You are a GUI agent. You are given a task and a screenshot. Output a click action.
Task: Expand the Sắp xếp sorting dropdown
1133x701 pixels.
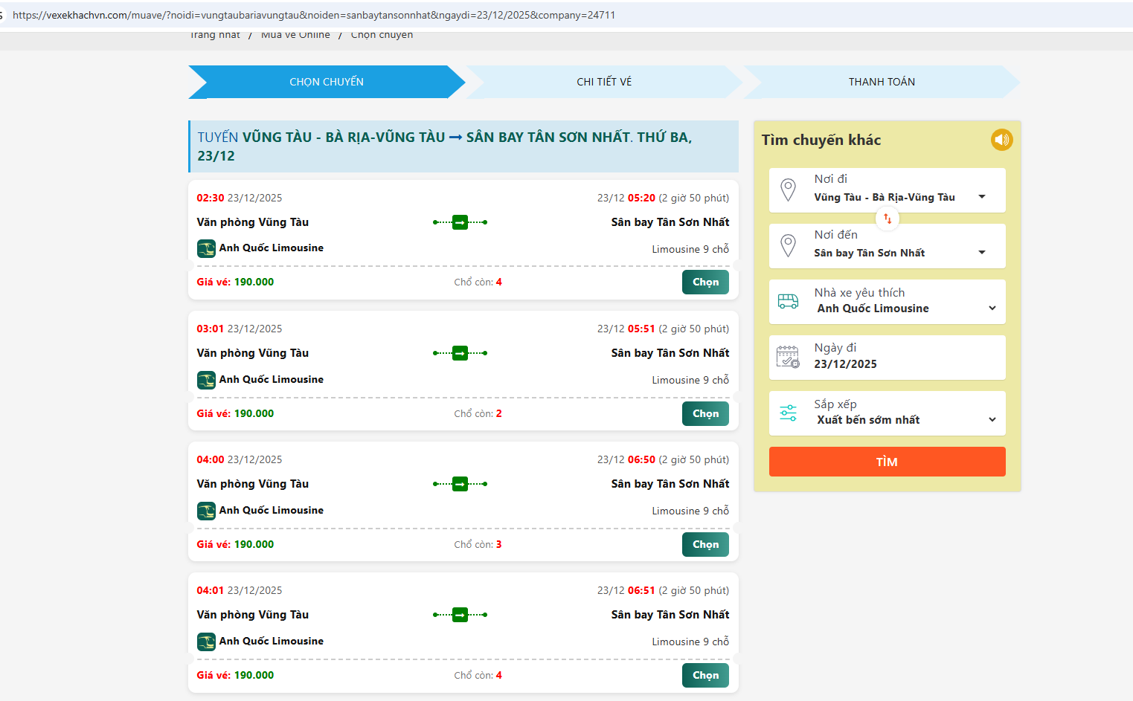992,420
